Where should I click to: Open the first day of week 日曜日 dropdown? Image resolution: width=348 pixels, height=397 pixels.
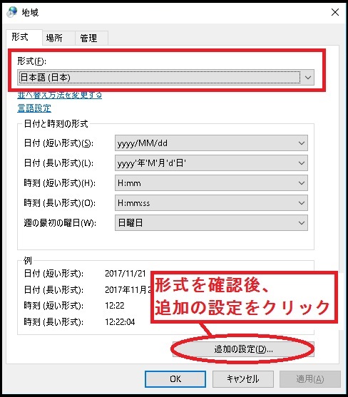[x=211, y=223]
